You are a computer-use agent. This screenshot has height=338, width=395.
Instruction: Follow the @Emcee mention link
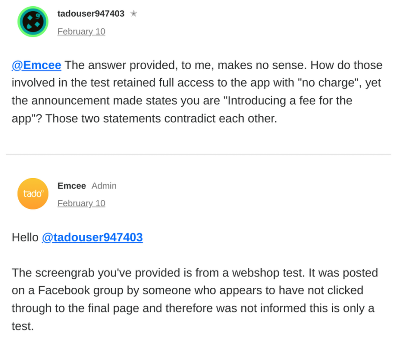(x=36, y=65)
